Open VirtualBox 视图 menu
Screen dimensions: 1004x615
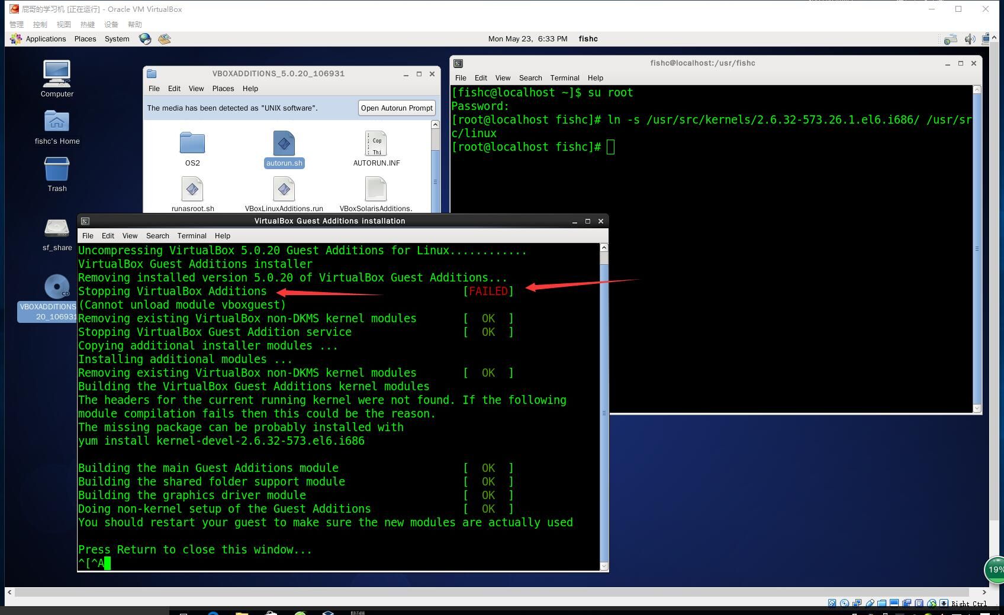click(64, 24)
